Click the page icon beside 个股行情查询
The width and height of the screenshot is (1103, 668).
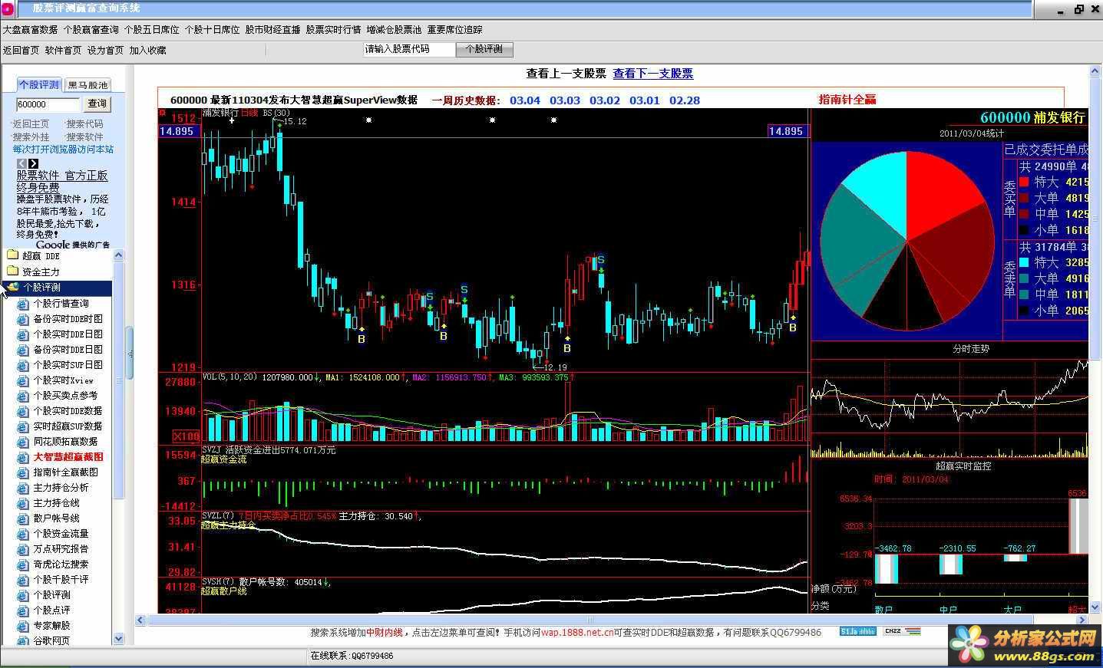point(23,304)
